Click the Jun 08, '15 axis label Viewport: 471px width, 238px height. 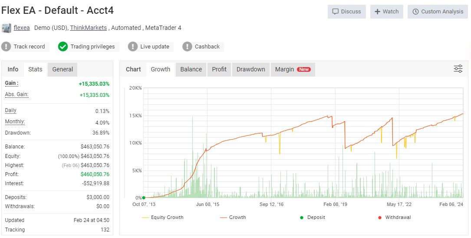[208, 204]
